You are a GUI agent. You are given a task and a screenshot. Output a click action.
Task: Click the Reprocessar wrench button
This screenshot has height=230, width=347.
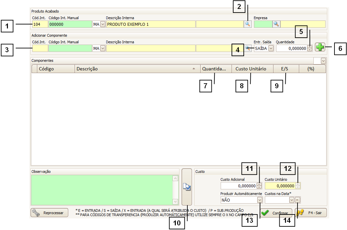pos(49,213)
